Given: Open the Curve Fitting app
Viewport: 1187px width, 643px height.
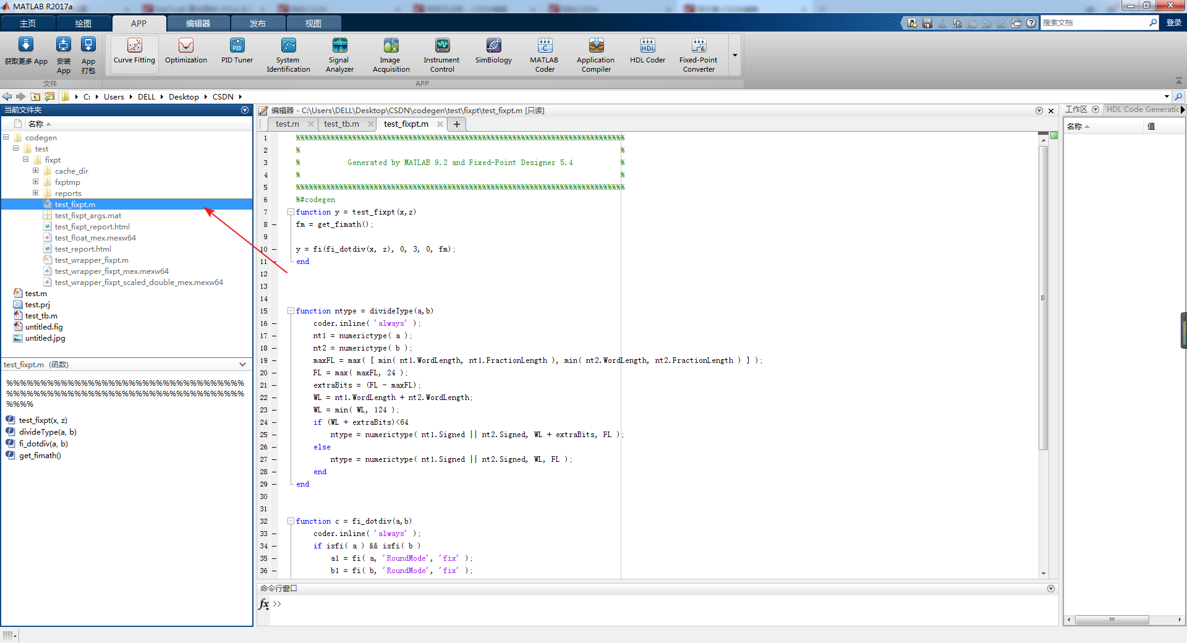Looking at the screenshot, I should 134,51.
